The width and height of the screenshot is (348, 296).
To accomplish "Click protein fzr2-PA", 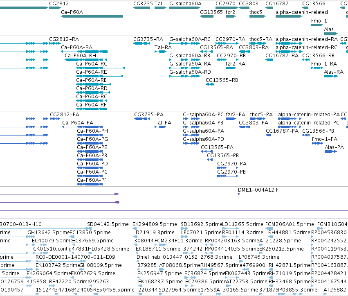I will (x=236, y=115).
